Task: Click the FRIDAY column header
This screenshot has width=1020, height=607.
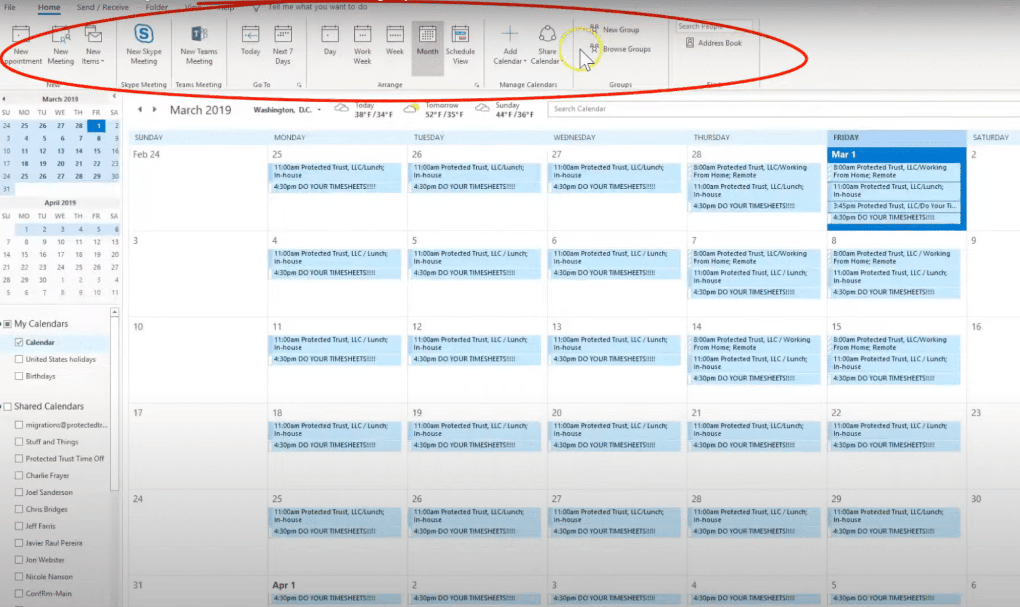Action: (896, 137)
